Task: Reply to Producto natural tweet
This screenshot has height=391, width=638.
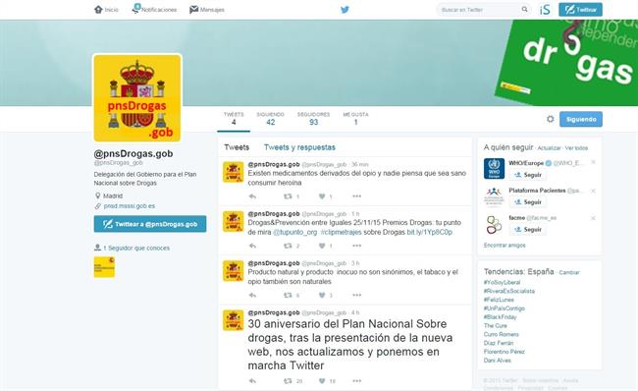Action: pos(252,296)
